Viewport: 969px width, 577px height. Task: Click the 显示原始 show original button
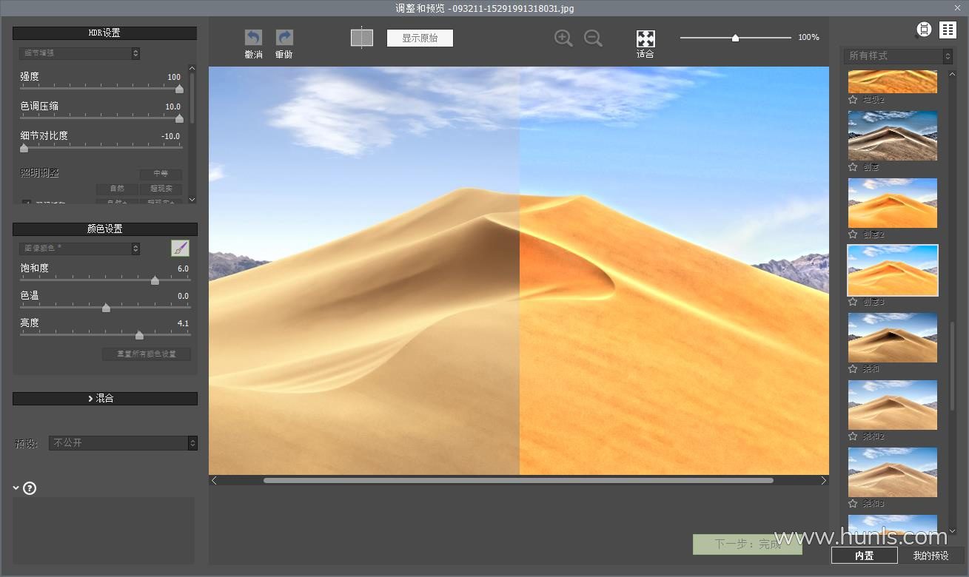point(420,38)
